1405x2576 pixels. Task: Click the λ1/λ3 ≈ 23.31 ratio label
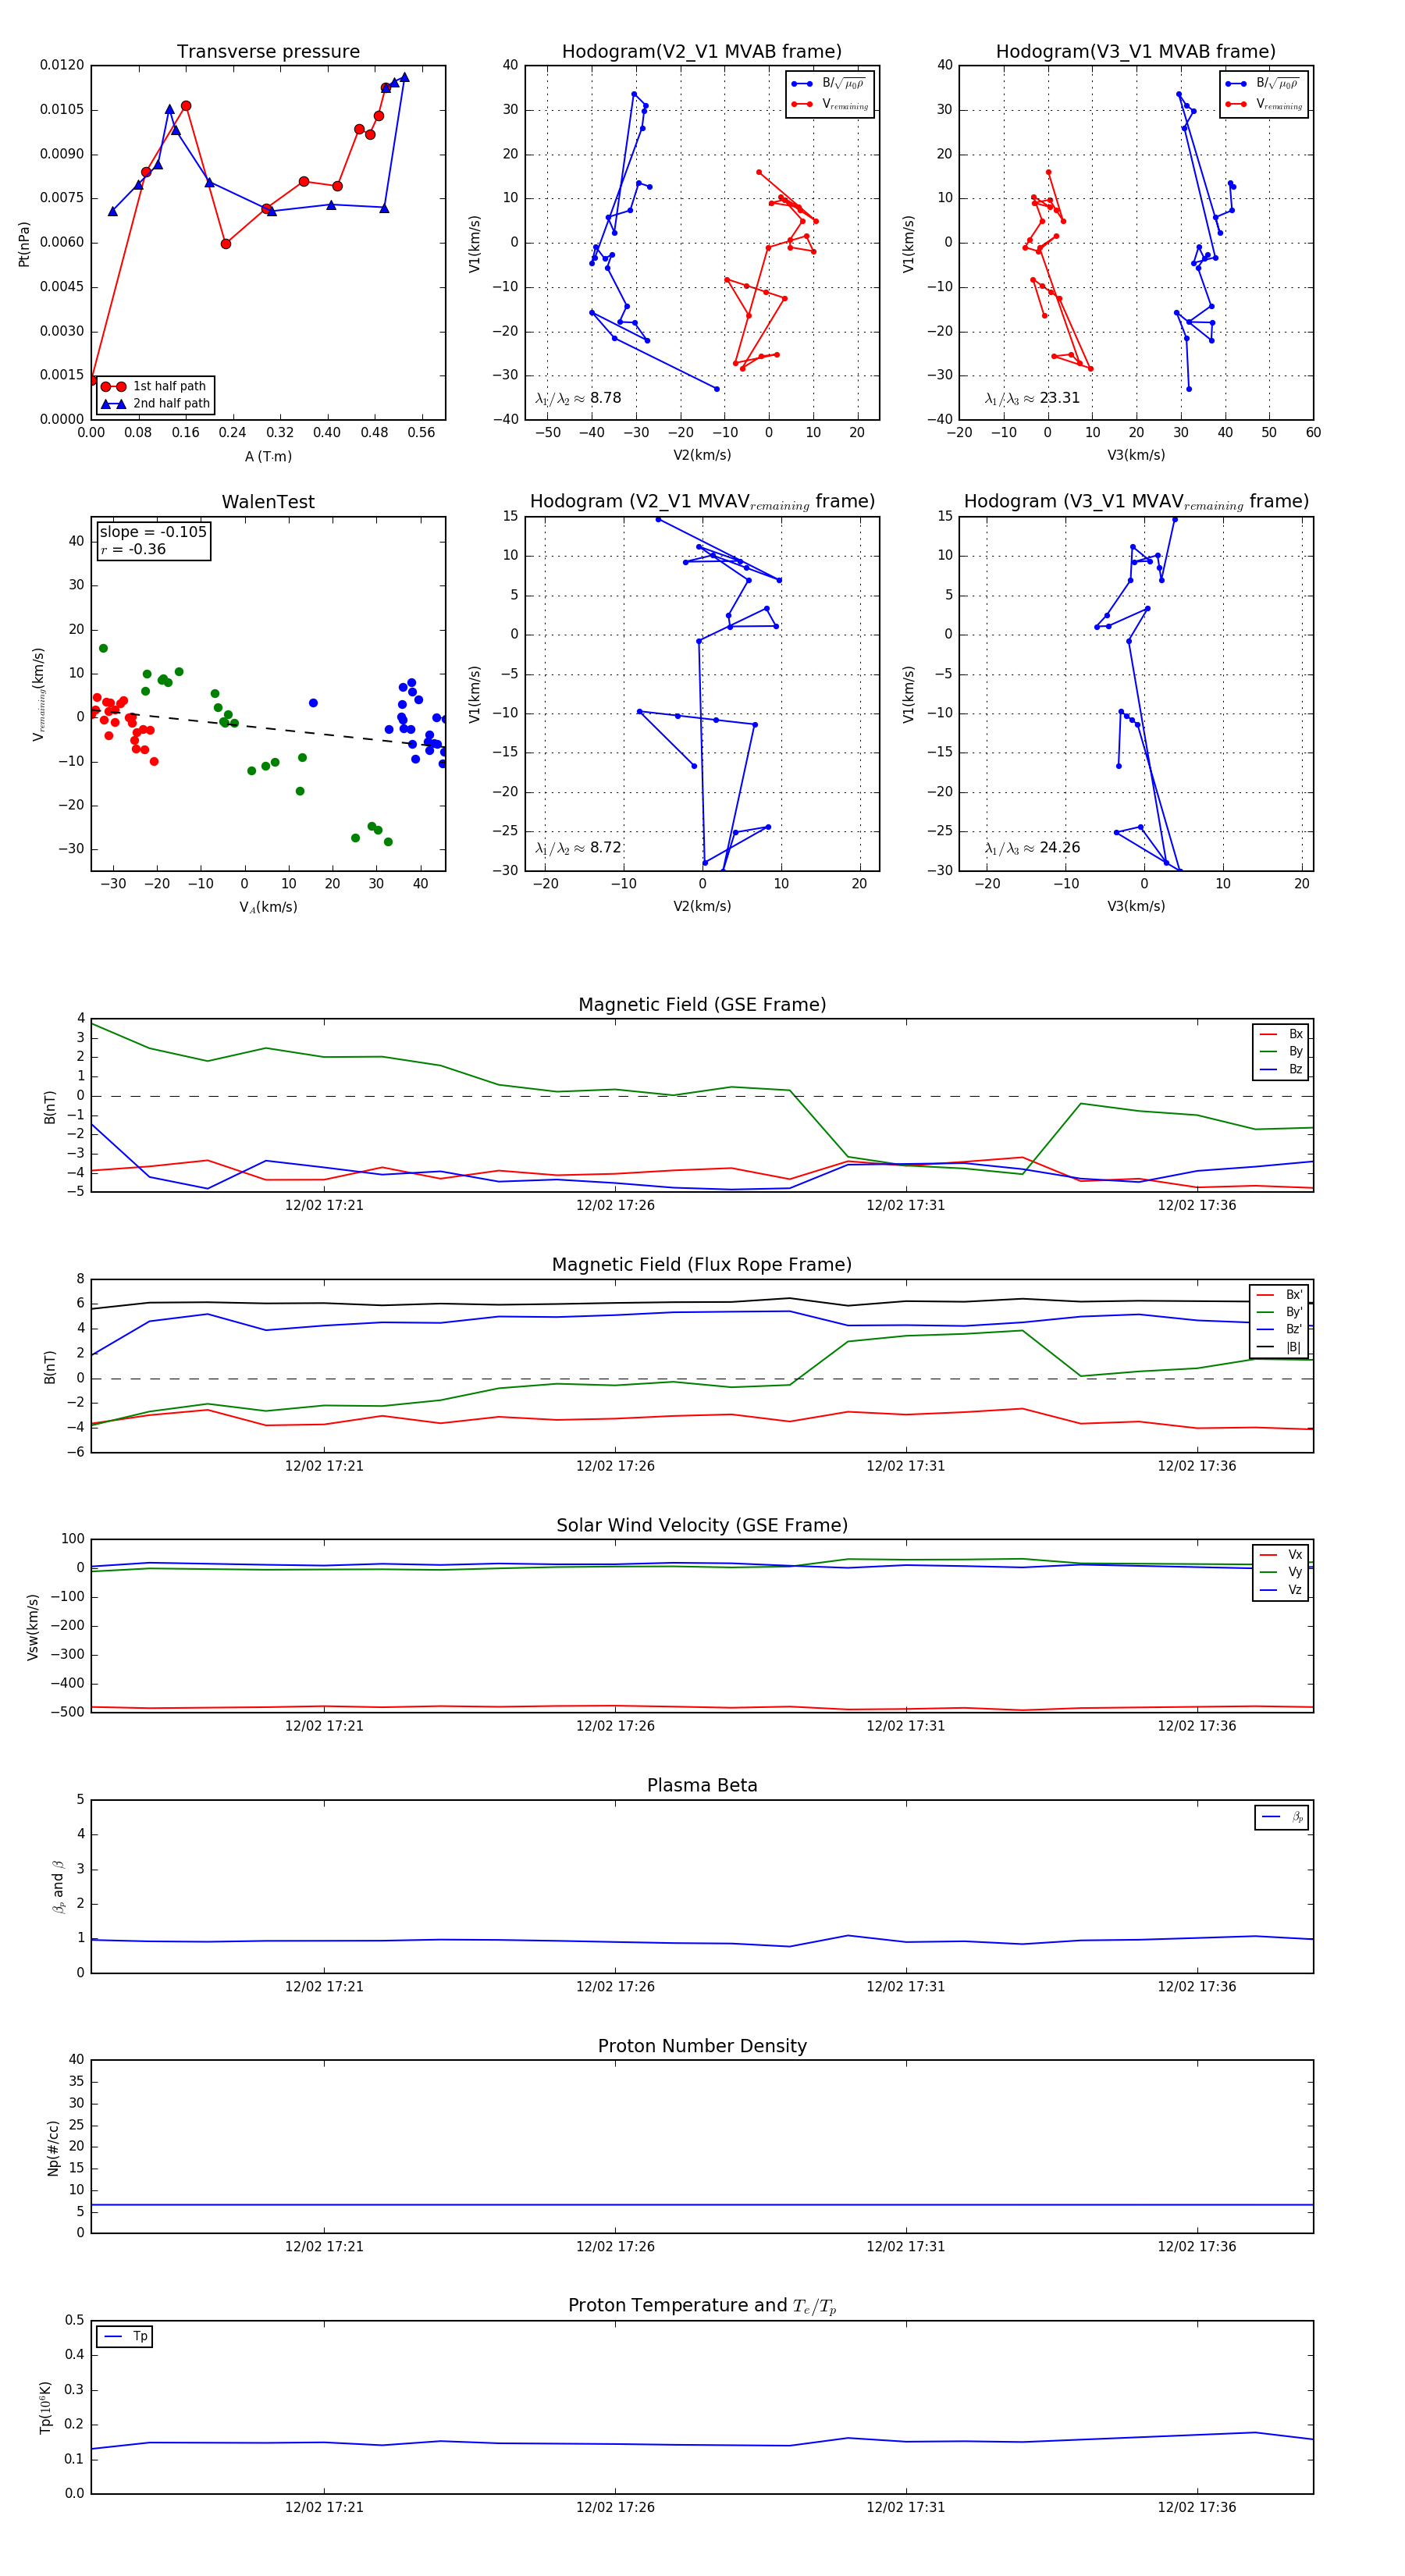pos(1032,398)
